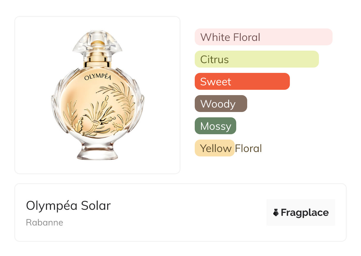Pick the Woody accord bar
This screenshot has height=256, width=361.
pyautogui.click(x=221, y=104)
